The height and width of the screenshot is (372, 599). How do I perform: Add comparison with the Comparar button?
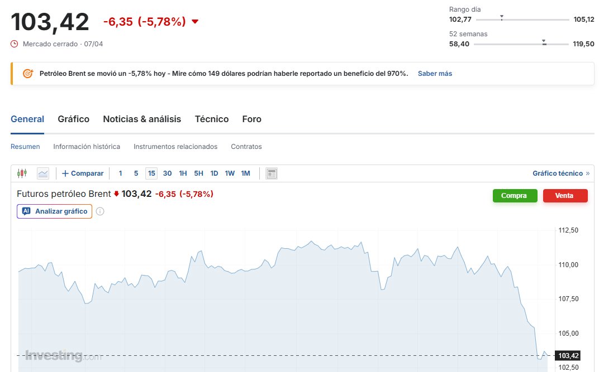(83, 173)
